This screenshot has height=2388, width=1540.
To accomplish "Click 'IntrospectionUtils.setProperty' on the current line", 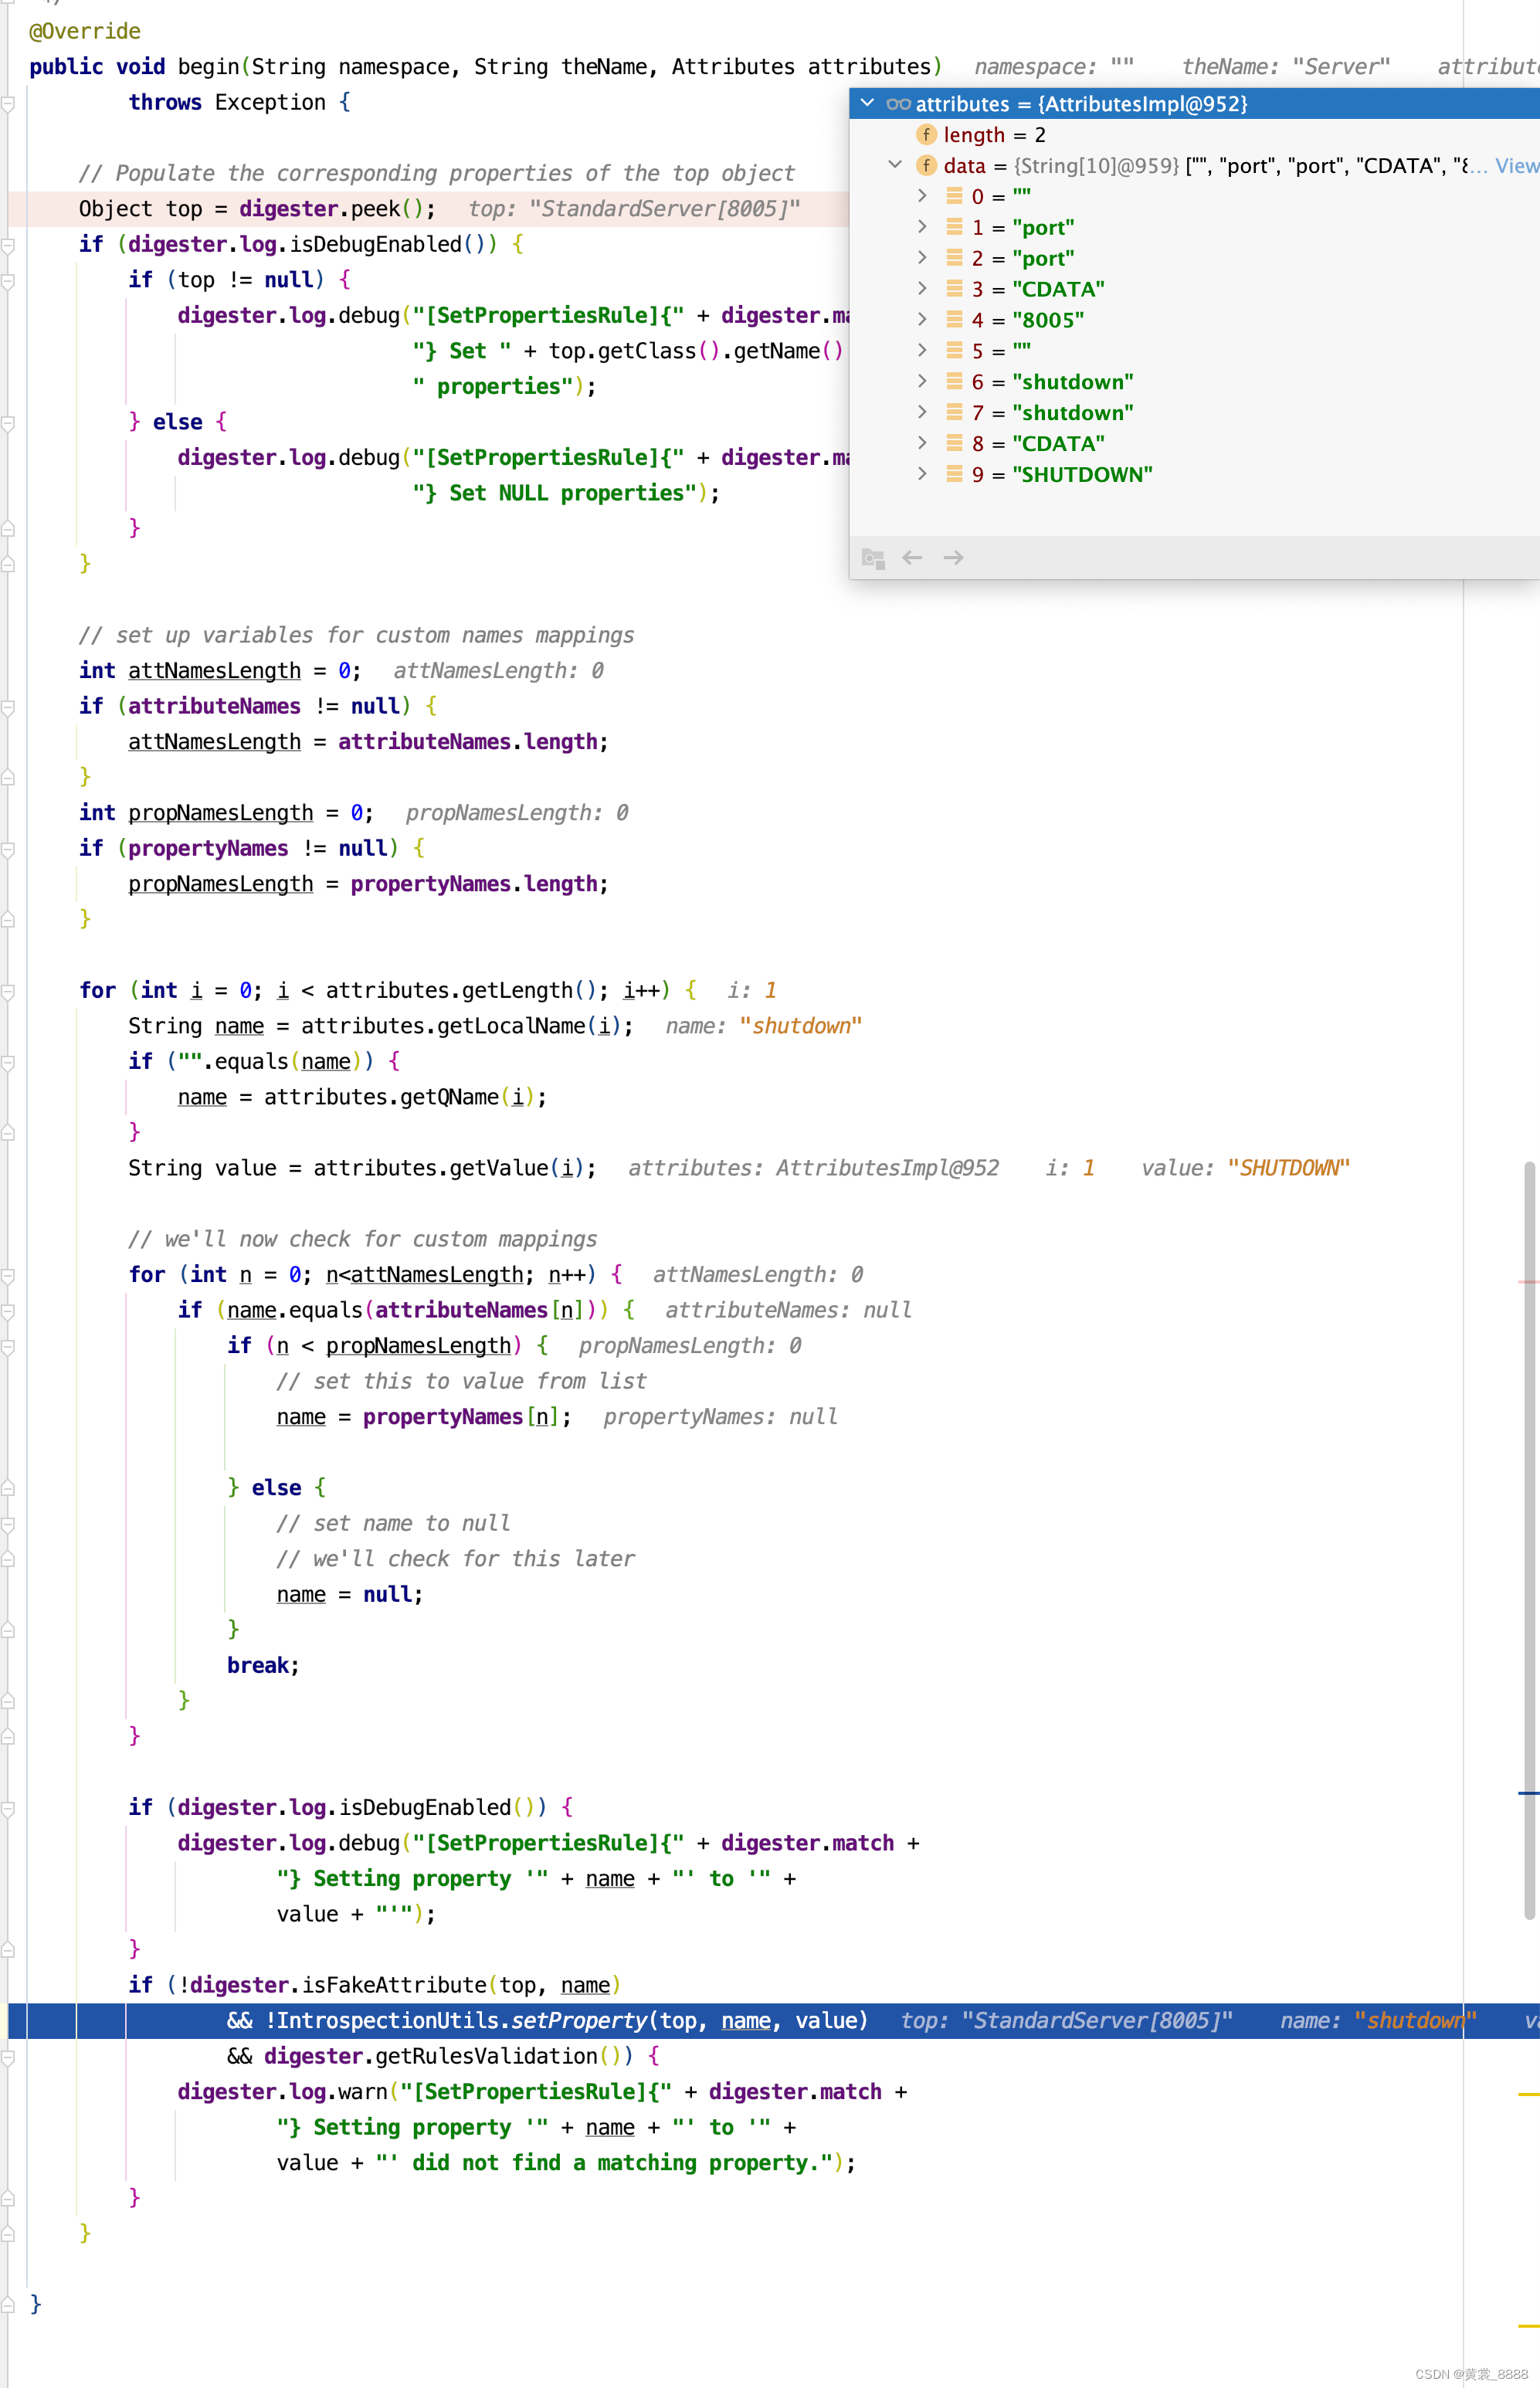I will pyautogui.click(x=461, y=2020).
